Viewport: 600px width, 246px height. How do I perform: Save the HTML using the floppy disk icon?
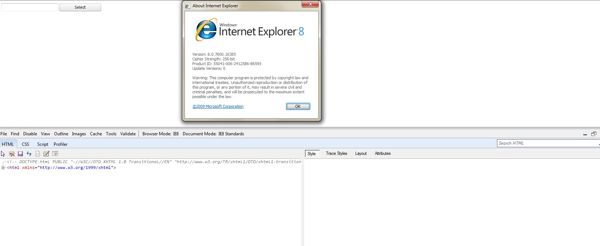coord(20,154)
